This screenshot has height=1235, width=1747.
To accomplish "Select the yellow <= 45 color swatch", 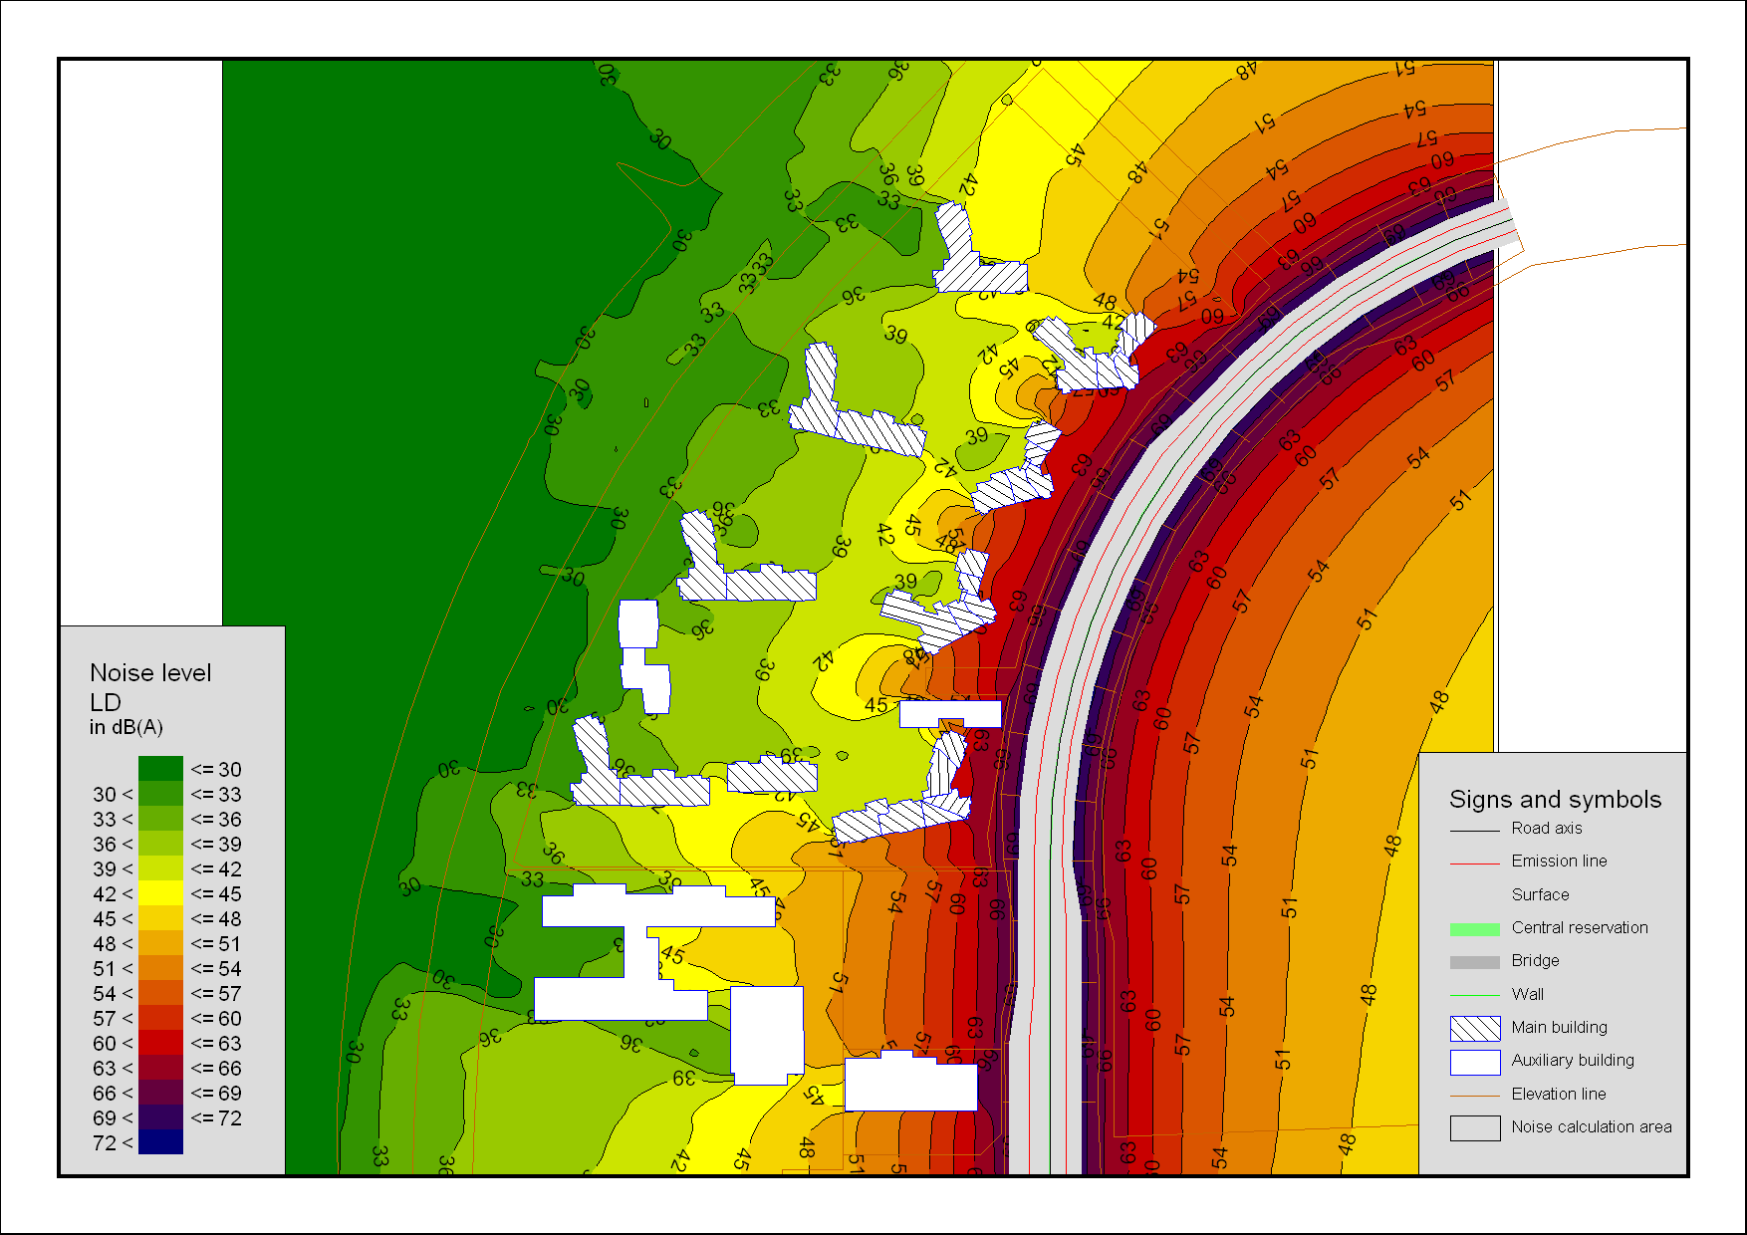I will tap(160, 893).
